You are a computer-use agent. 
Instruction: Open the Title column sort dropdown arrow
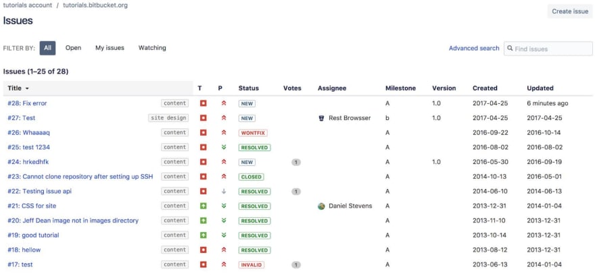(x=27, y=88)
